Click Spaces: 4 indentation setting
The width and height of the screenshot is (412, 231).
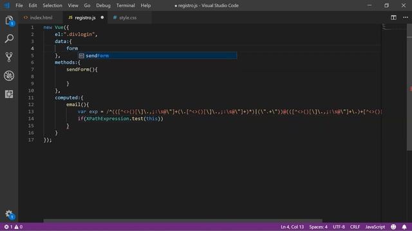click(318, 227)
